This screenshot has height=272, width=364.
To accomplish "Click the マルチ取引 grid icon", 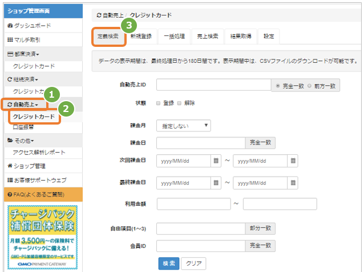I will pyautogui.click(x=10, y=40).
